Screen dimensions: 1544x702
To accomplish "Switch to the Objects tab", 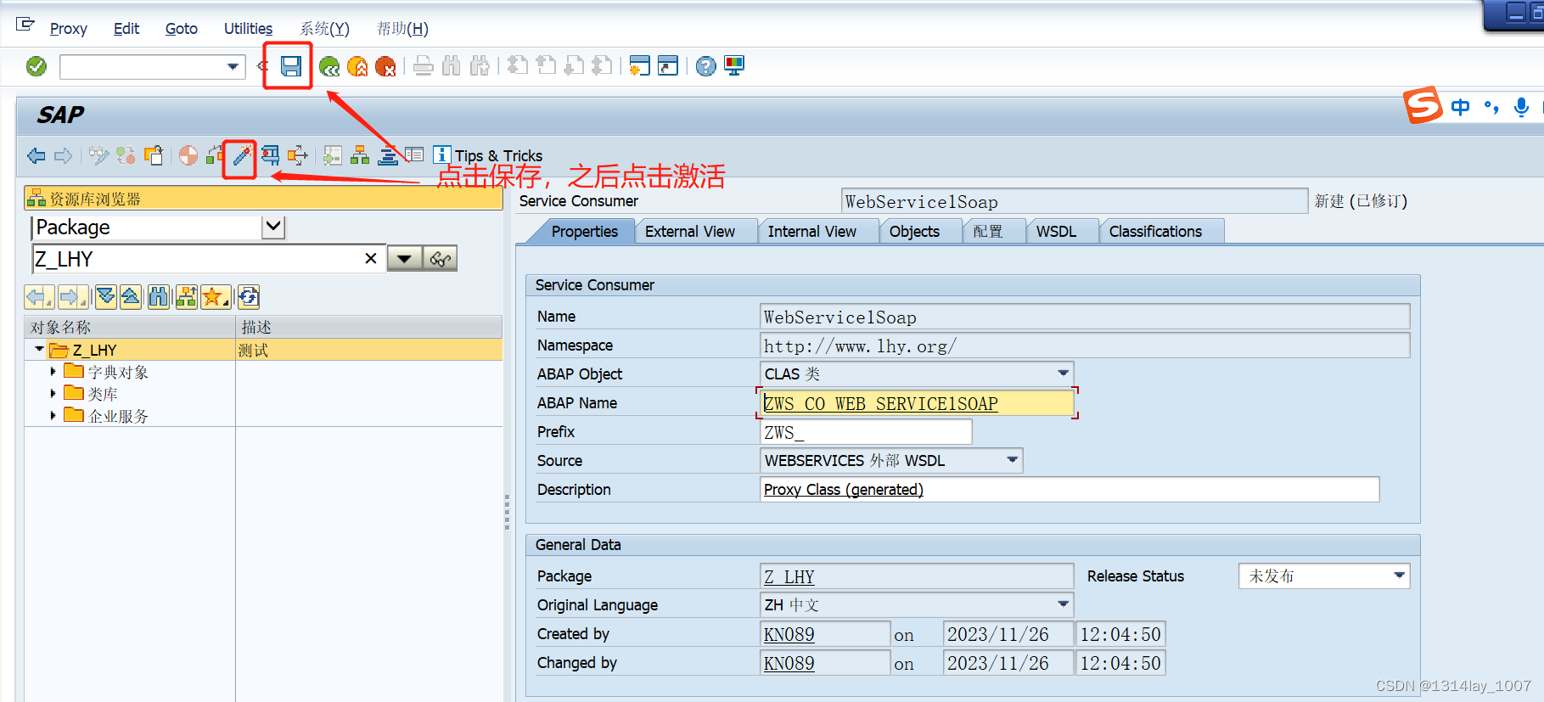I will point(914,232).
